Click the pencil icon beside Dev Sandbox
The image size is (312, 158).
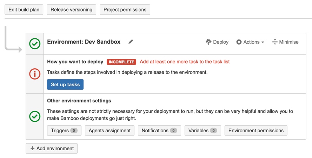(131, 42)
